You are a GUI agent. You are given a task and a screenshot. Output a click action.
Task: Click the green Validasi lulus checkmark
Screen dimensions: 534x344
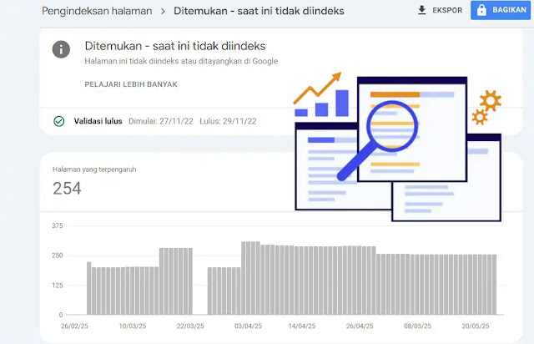[x=59, y=121]
